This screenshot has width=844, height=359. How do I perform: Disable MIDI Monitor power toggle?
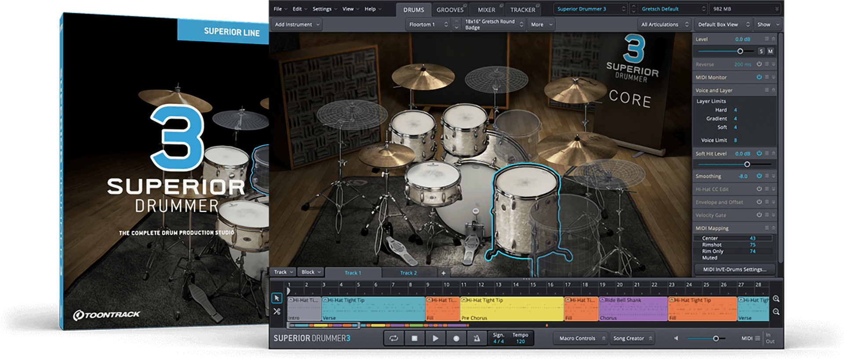(759, 77)
